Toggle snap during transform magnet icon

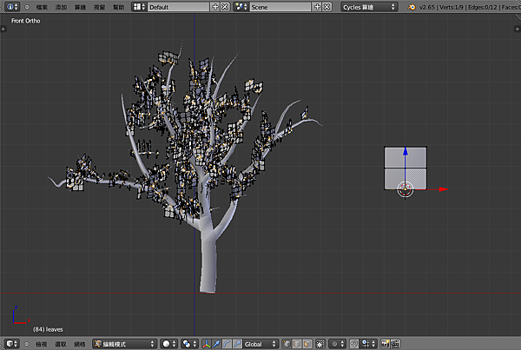354,344
